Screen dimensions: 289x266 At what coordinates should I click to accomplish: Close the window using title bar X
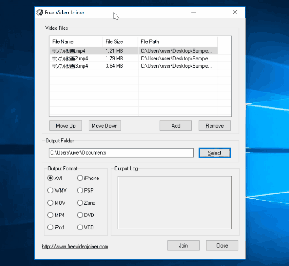pyautogui.click(x=235, y=12)
